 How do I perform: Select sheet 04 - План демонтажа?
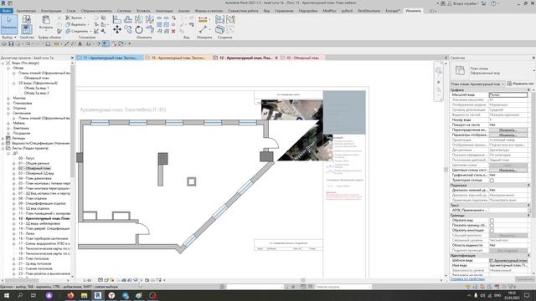pyautogui.click(x=35, y=178)
